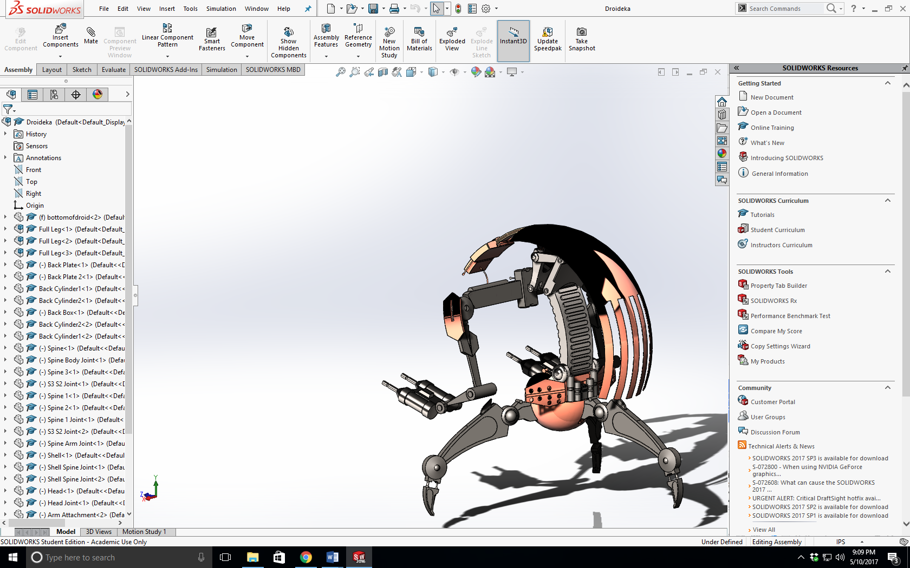This screenshot has width=910, height=568.
Task: Start a New Motion Study
Action: 389,42
